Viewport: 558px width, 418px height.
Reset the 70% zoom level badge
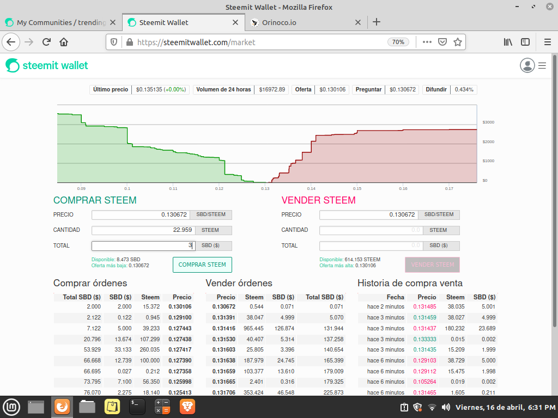[x=398, y=42]
